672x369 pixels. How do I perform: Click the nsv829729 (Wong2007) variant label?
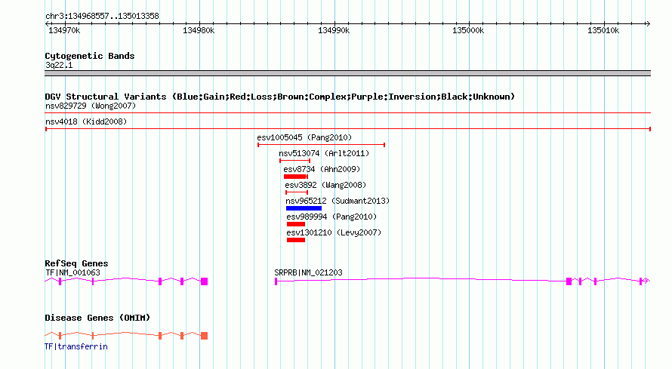91,106
